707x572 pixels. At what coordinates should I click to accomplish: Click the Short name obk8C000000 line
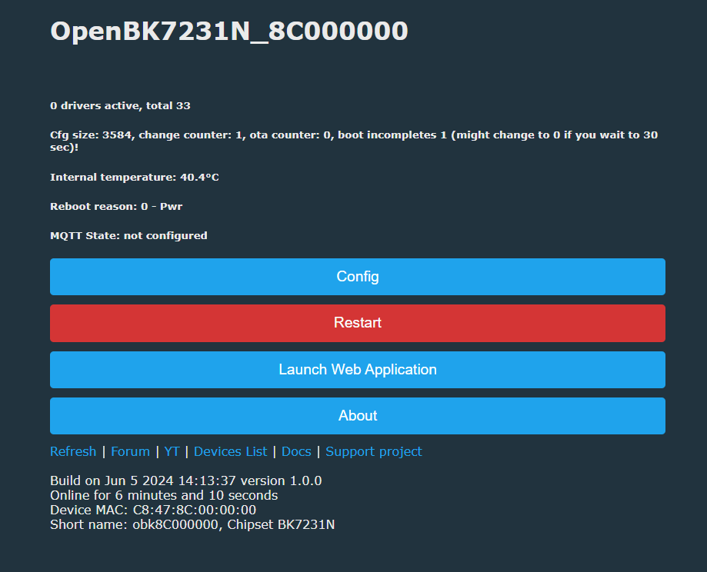(192, 524)
